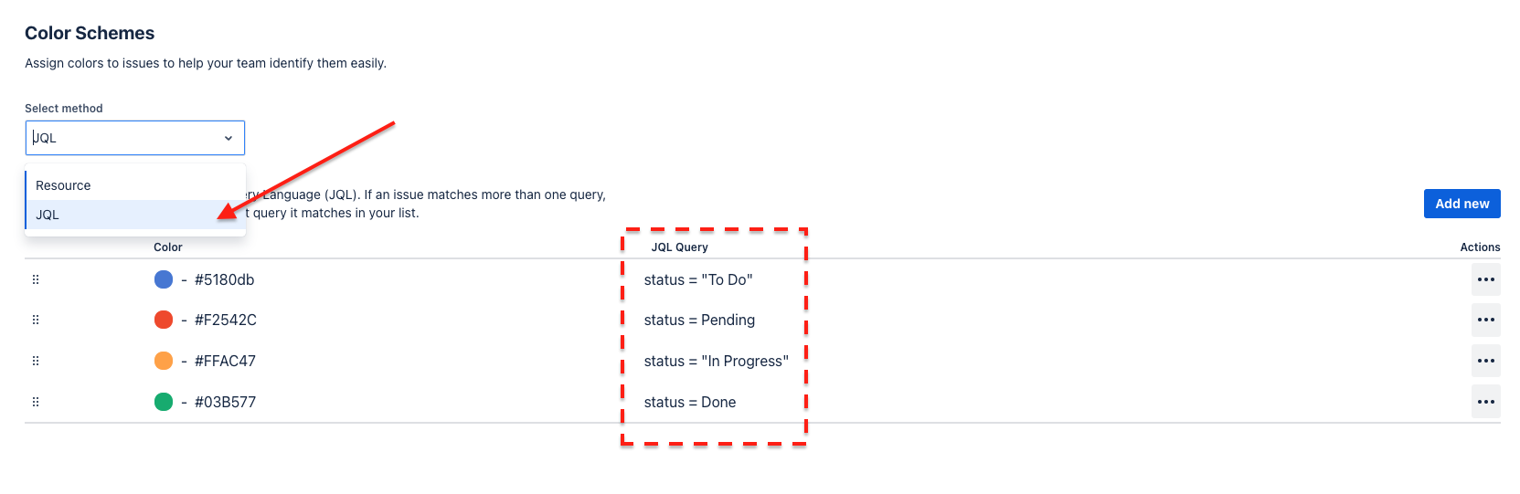This screenshot has height=494, width=1520.
Task: Click drag handle of the "To Do" row
Action: pos(36,279)
